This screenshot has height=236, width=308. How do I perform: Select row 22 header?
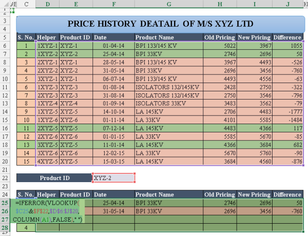[x=5, y=178]
